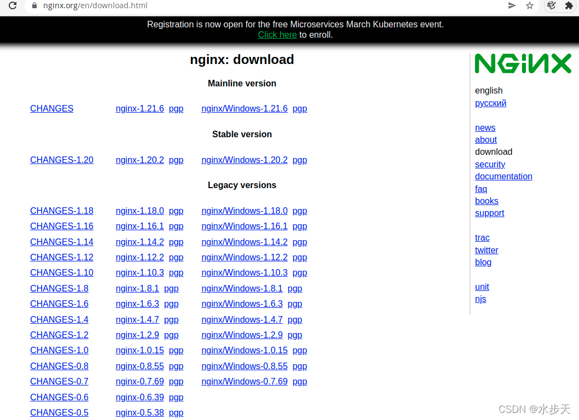This screenshot has width=579, height=420.
Task: Open the books page
Action: (x=487, y=201)
